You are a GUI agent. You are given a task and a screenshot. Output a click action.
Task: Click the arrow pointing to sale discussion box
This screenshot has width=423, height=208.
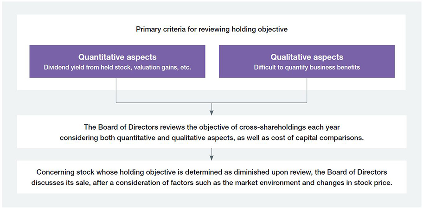(211, 154)
